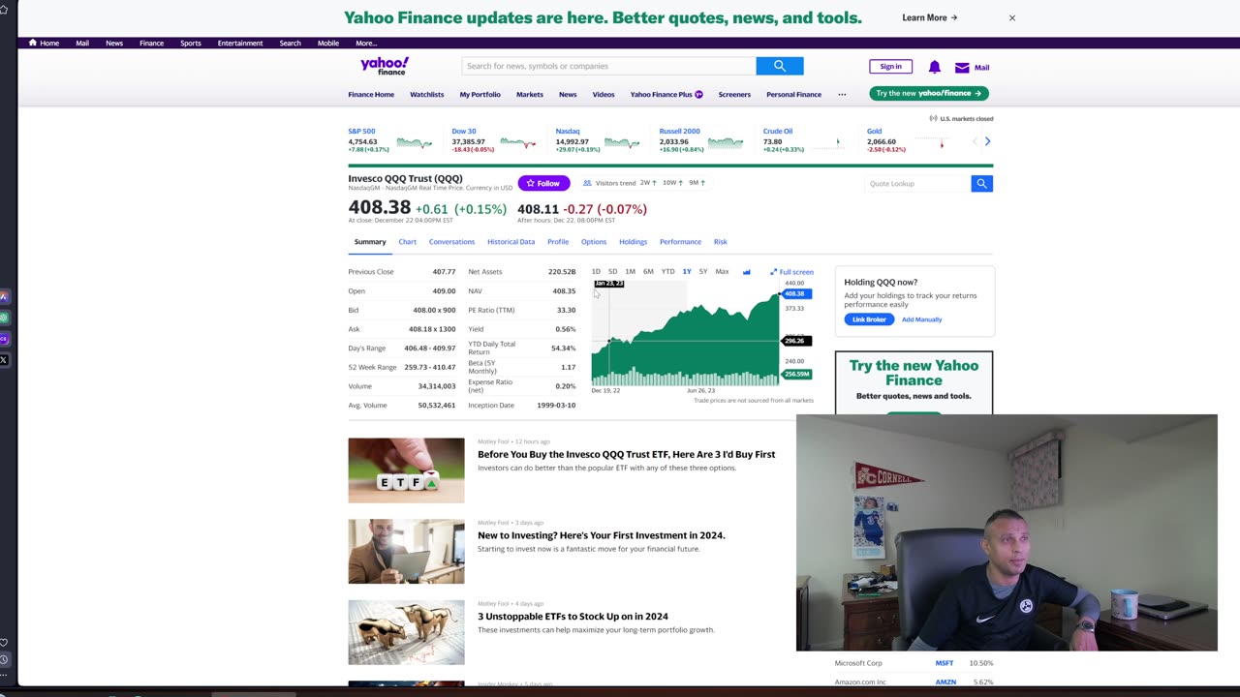Open Mail via envelope icon
The image size is (1240, 697).
point(962,68)
